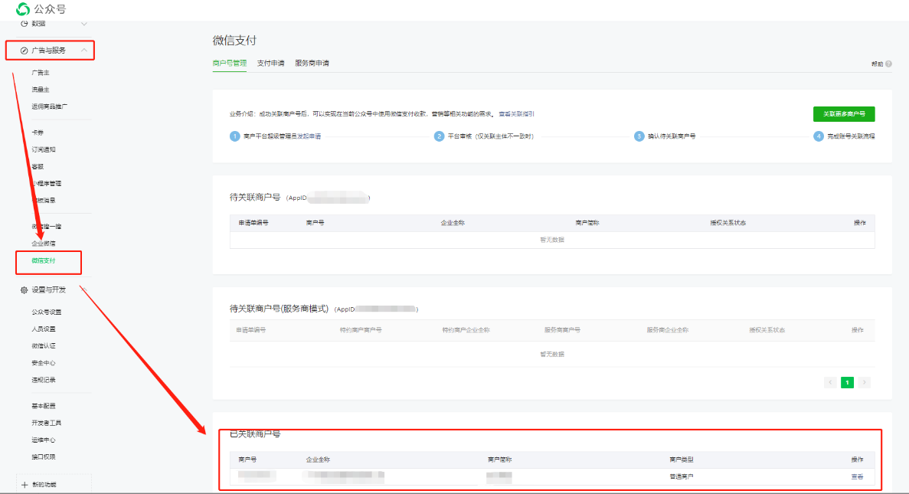This screenshot has width=909, height=494.
Task: Select page 1 in pagination
Action: 847,382
